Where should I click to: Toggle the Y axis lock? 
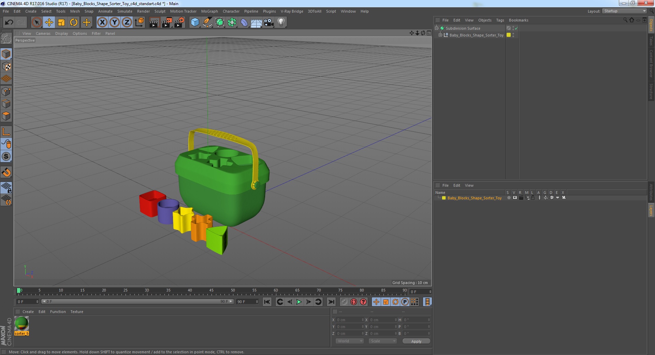click(x=115, y=23)
